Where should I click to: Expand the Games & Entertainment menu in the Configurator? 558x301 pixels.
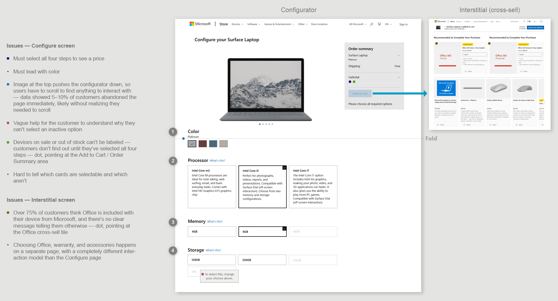pos(279,24)
